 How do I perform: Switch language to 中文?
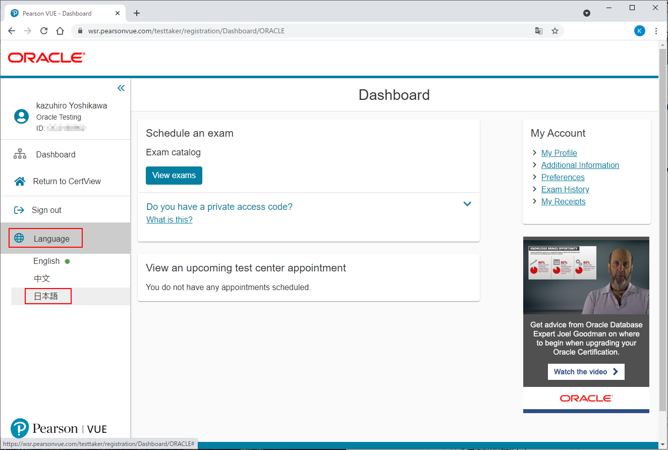tap(42, 278)
